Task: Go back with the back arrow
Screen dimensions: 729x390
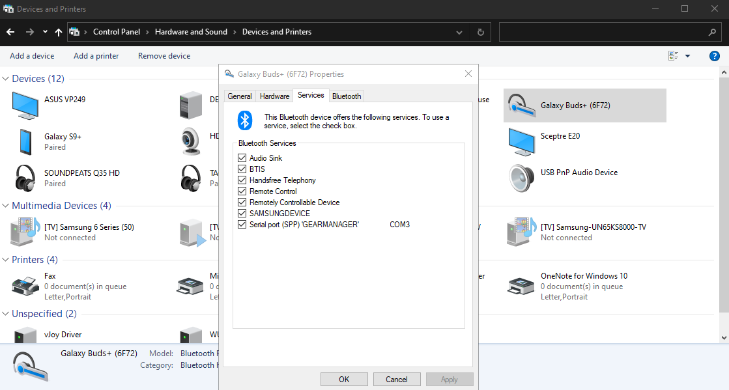Action: (10, 32)
